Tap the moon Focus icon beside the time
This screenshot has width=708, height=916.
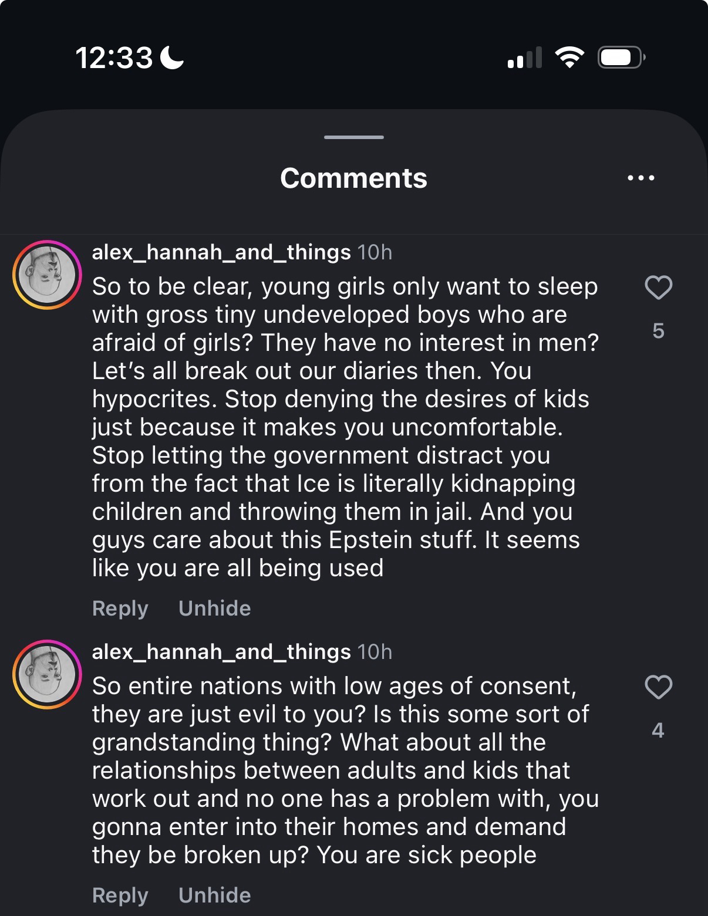172,58
